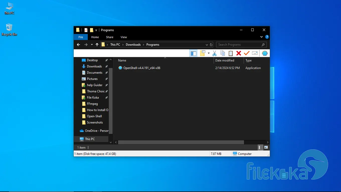Click the orange checkmark Properties icon

click(247, 53)
